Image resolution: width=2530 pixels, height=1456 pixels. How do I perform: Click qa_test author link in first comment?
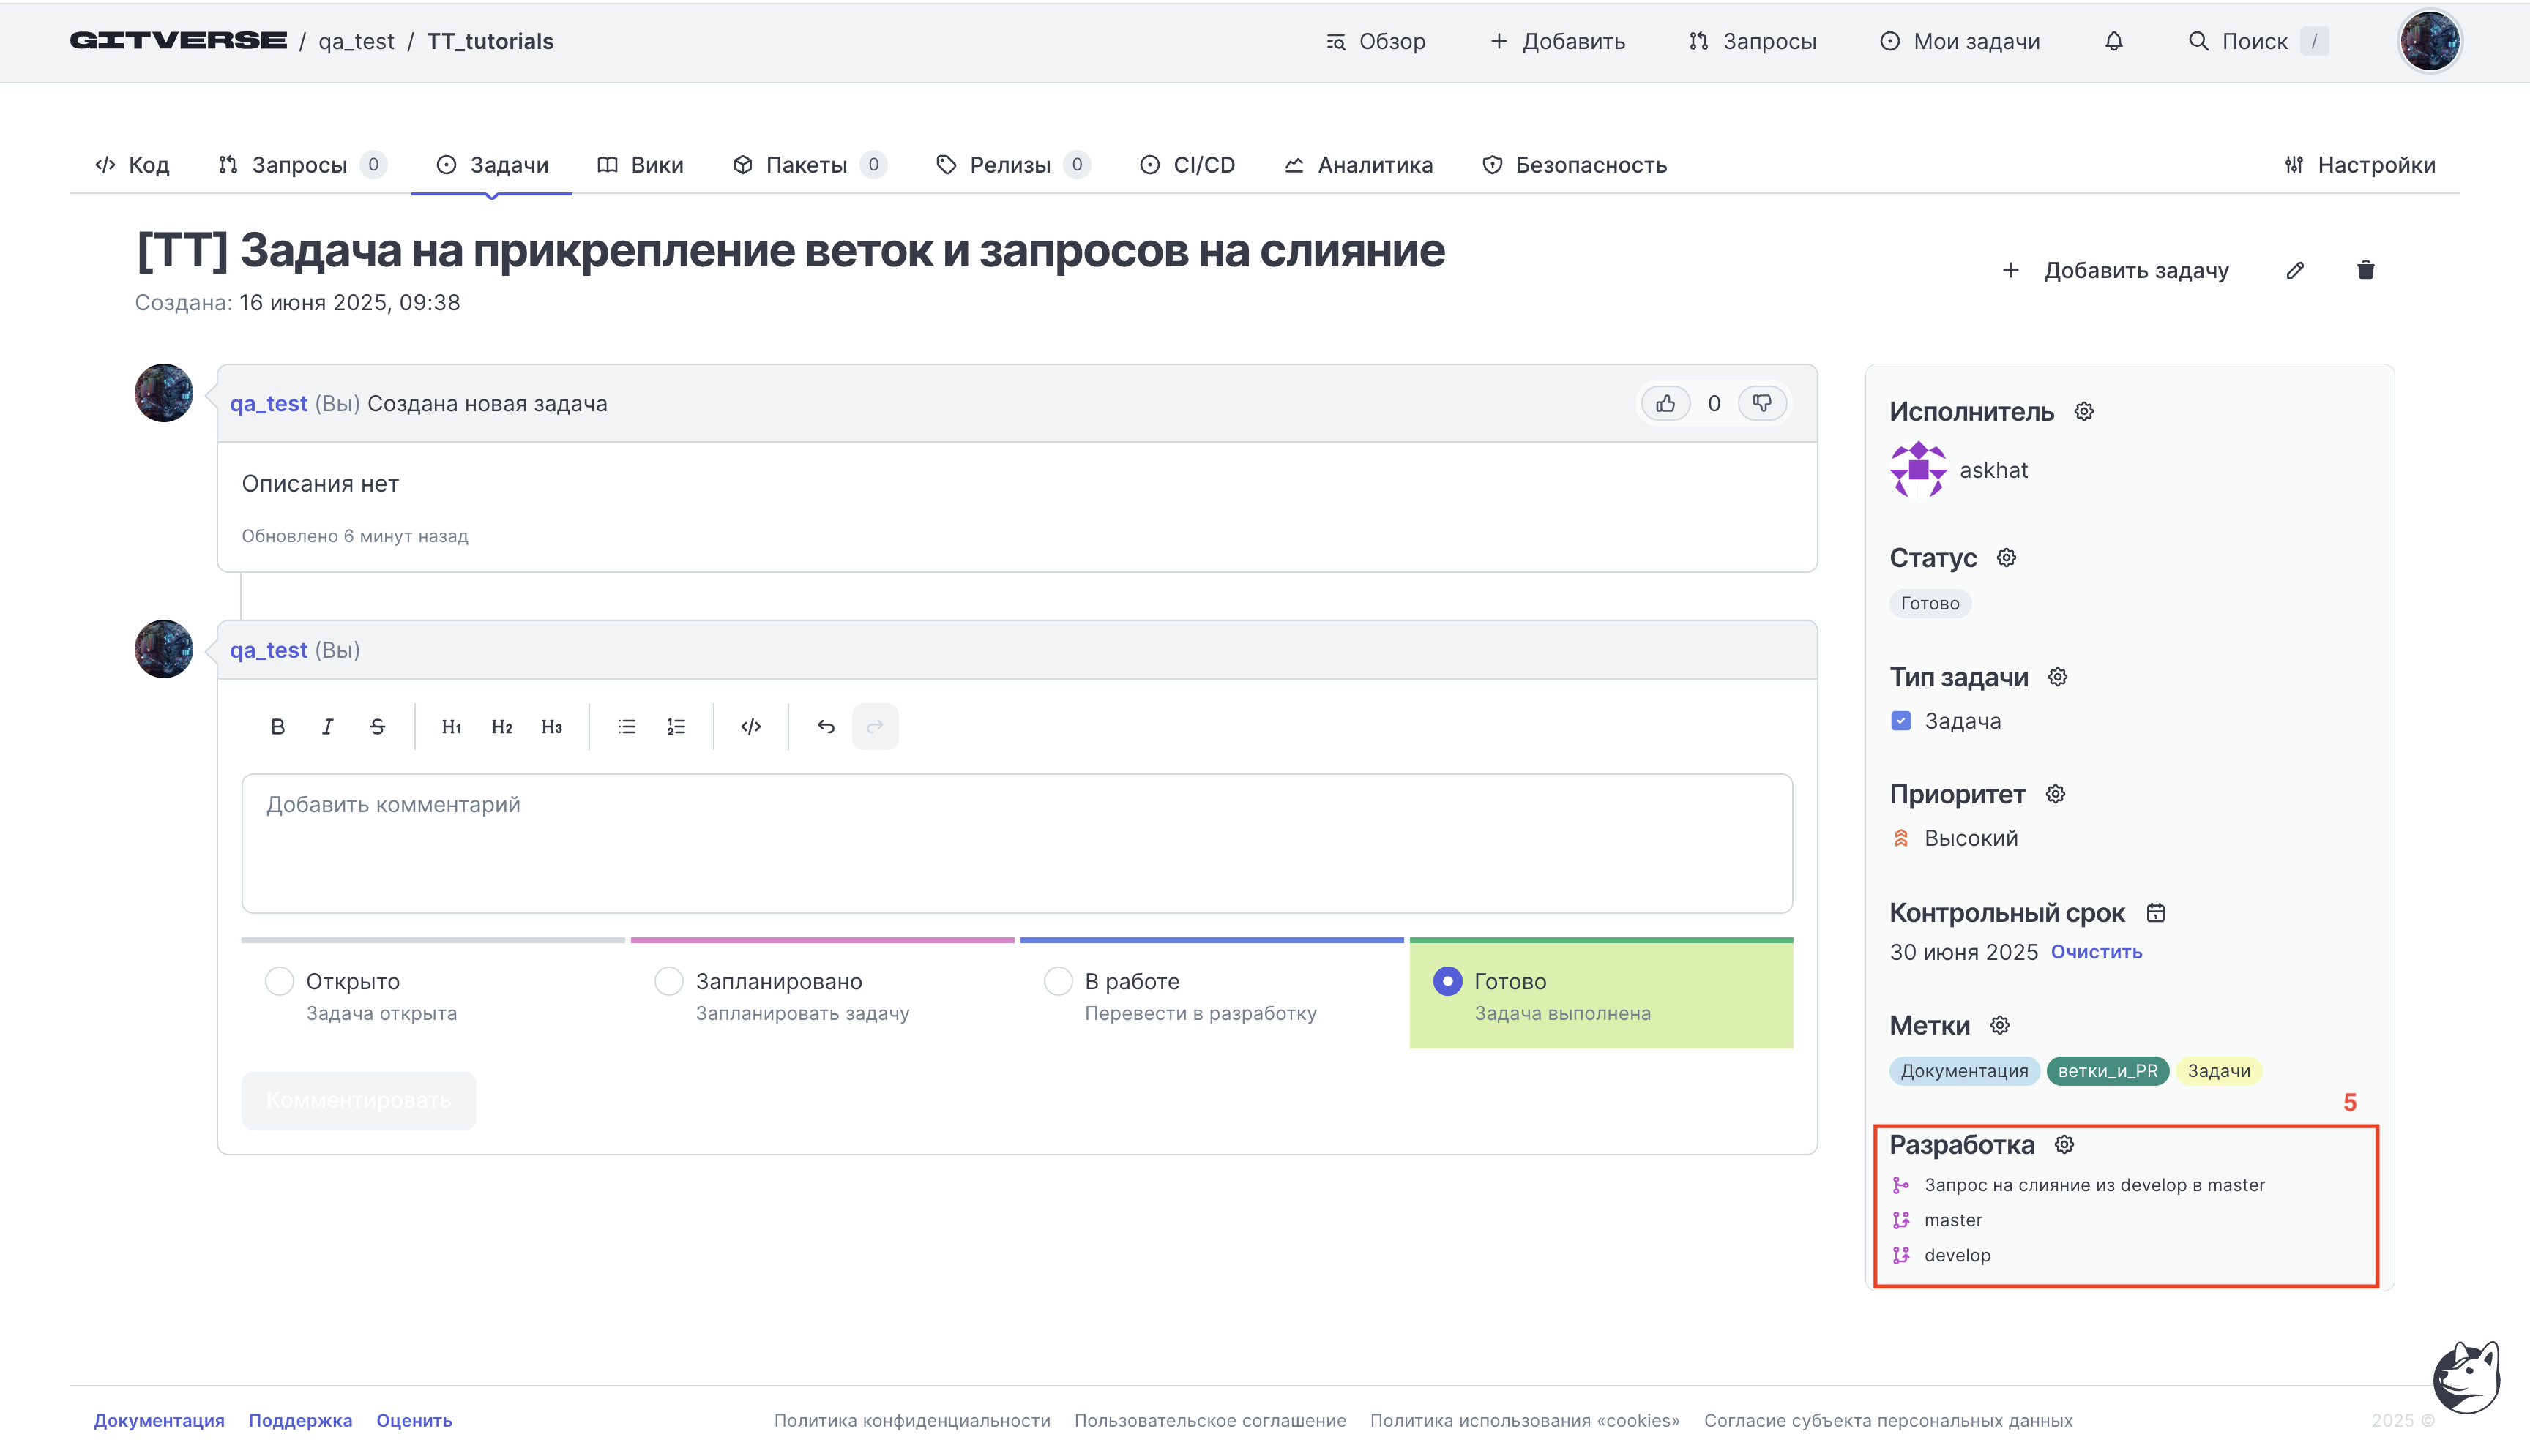[x=268, y=404]
